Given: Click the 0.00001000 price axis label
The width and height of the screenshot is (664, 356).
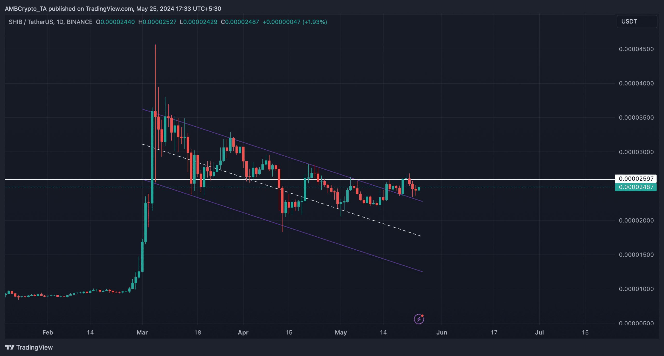Looking at the screenshot, I should coord(636,289).
